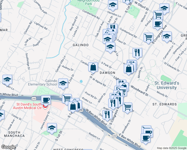187x150 pixels.
Task: Open the coffee cup marker along E Ben White Blvd
Action: 146,138
